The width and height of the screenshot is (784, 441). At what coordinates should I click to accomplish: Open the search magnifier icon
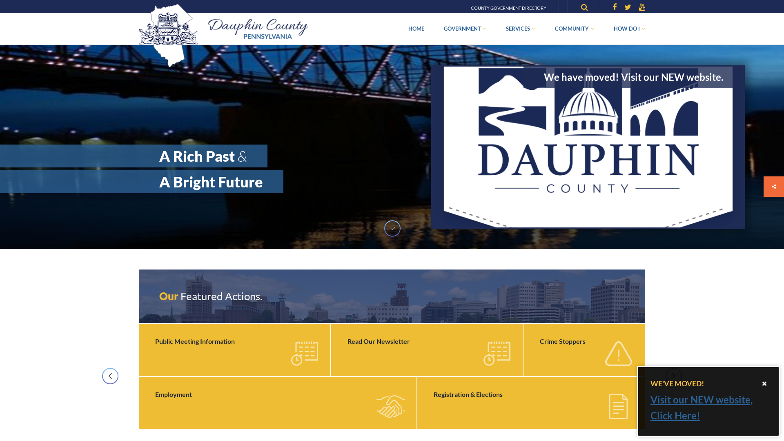(x=584, y=7)
